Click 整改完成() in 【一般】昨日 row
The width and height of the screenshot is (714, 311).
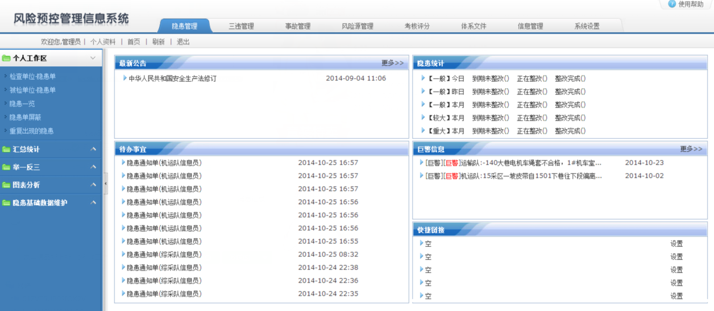(570, 92)
